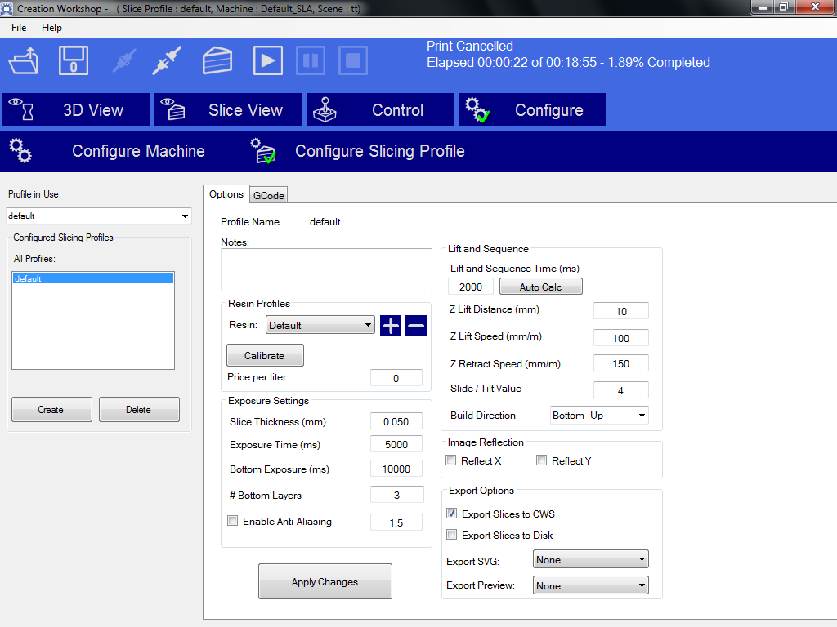
Task: Expand the Build Direction dropdown
Action: [x=599, y=416]
